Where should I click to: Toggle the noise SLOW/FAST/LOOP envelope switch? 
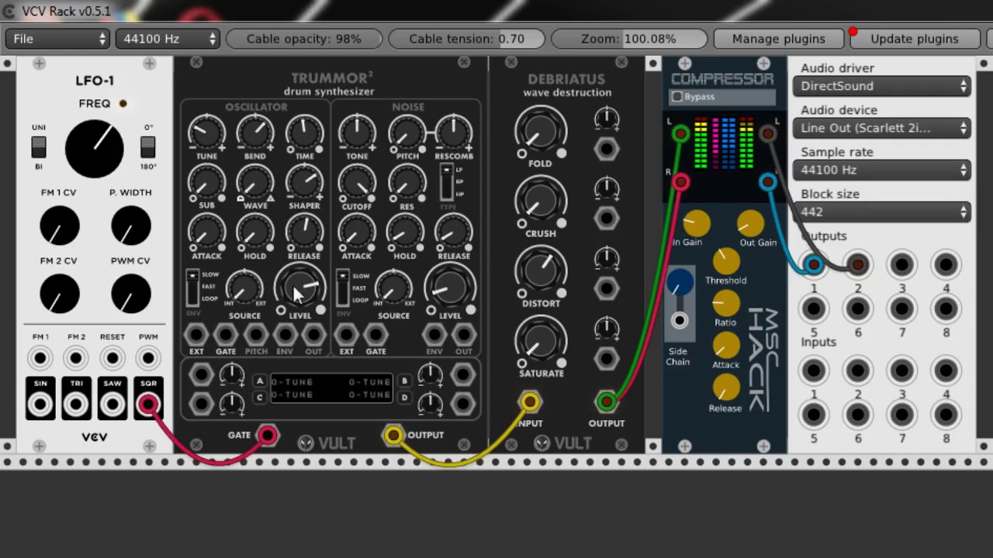coord(342,288)
